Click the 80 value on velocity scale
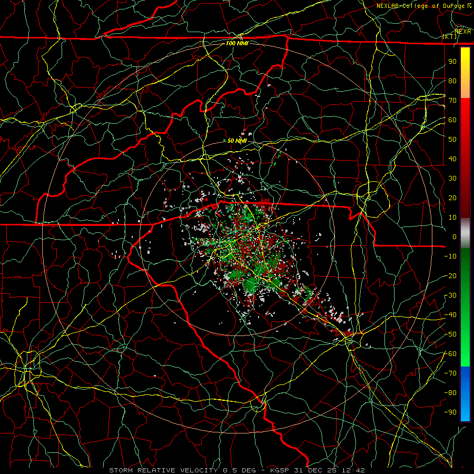 tap(452, 81)
